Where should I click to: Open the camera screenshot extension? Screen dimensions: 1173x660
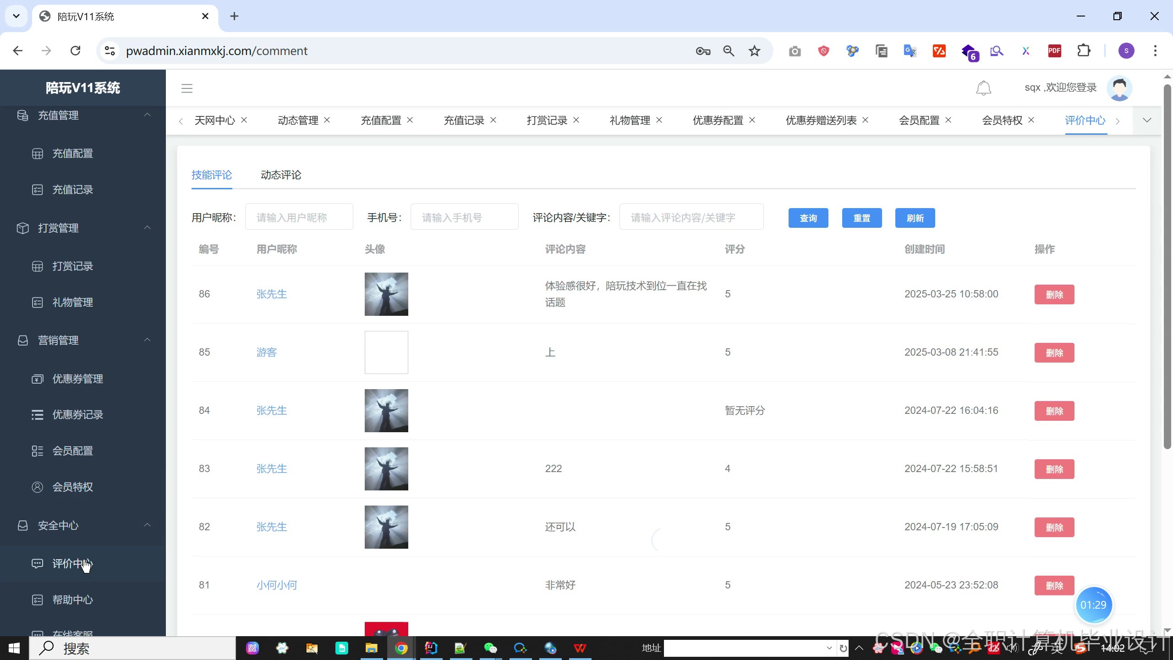click(795, 51)
